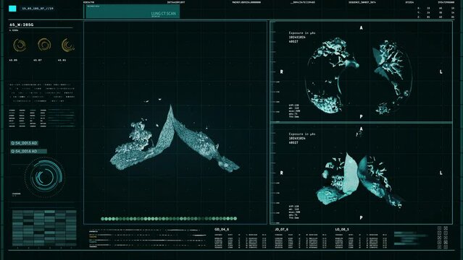Screen dimensions: 463x260
Task: Click the R marker in lower scan view
Action: pos(281,173)
